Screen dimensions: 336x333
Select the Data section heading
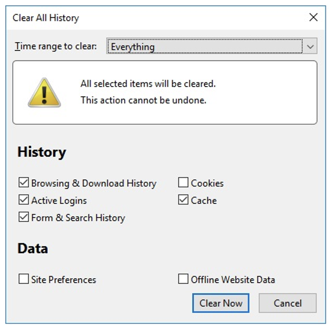pyautogui.click(x=33, y=248)
